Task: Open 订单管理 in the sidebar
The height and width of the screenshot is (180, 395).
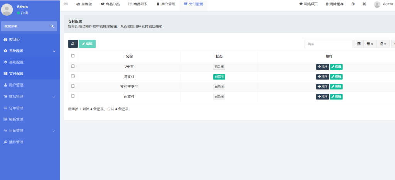Action: [x=16, y=108]
